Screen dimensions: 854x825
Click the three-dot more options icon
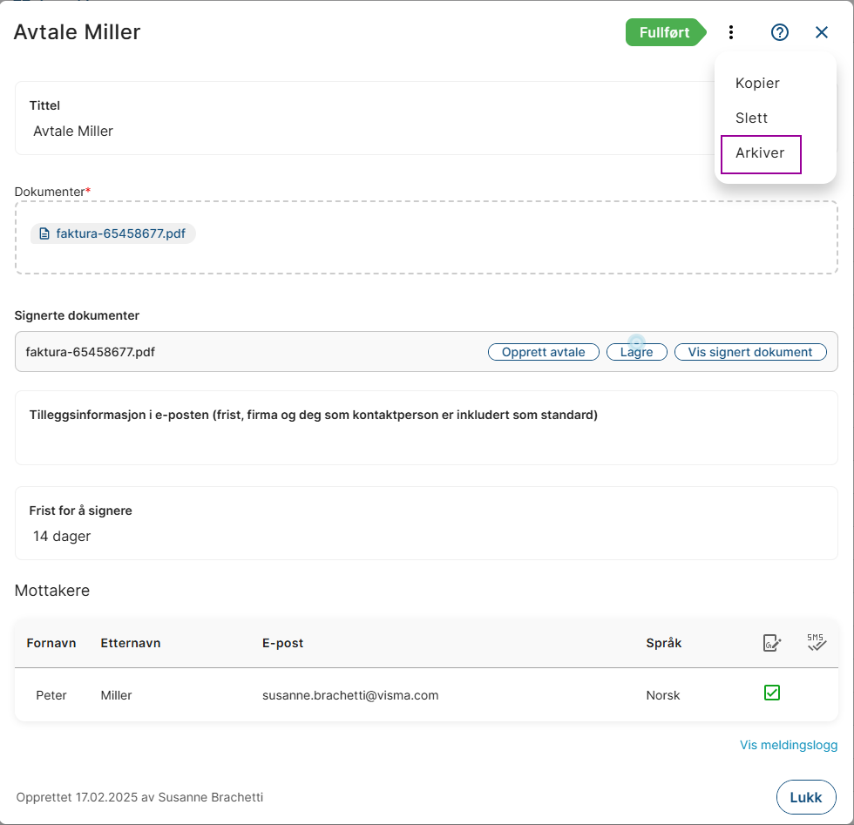click(x=730, y=32)
